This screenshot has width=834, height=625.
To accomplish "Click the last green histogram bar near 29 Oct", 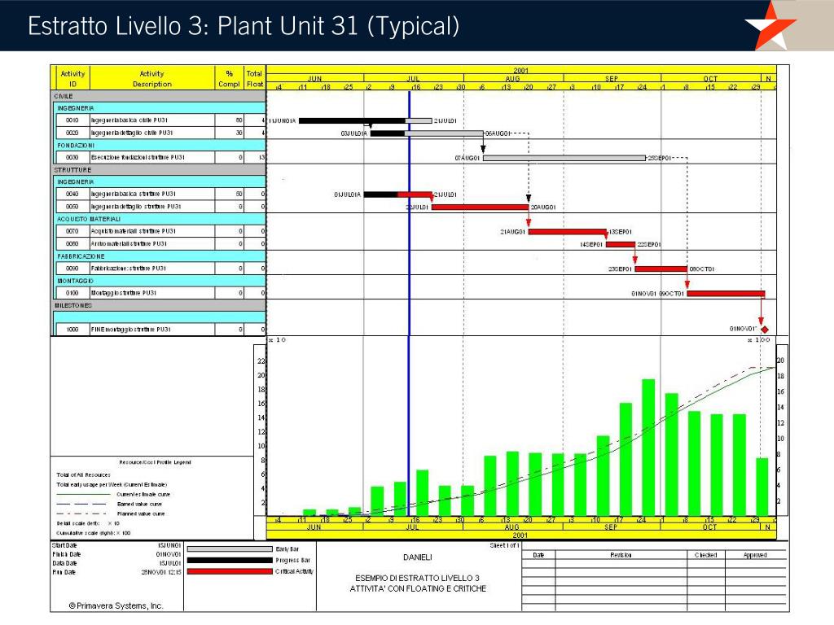I will pos(762,487).
